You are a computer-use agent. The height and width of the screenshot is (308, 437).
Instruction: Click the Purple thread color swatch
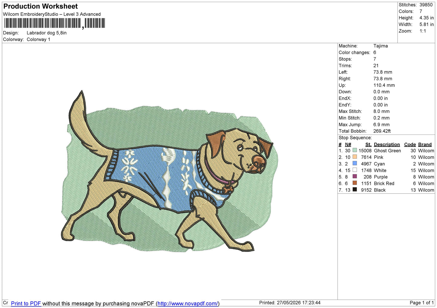point(355,176)
